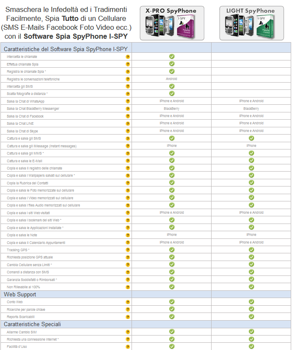Click help icon for Copia i siti Web visitati

(128, 213)
